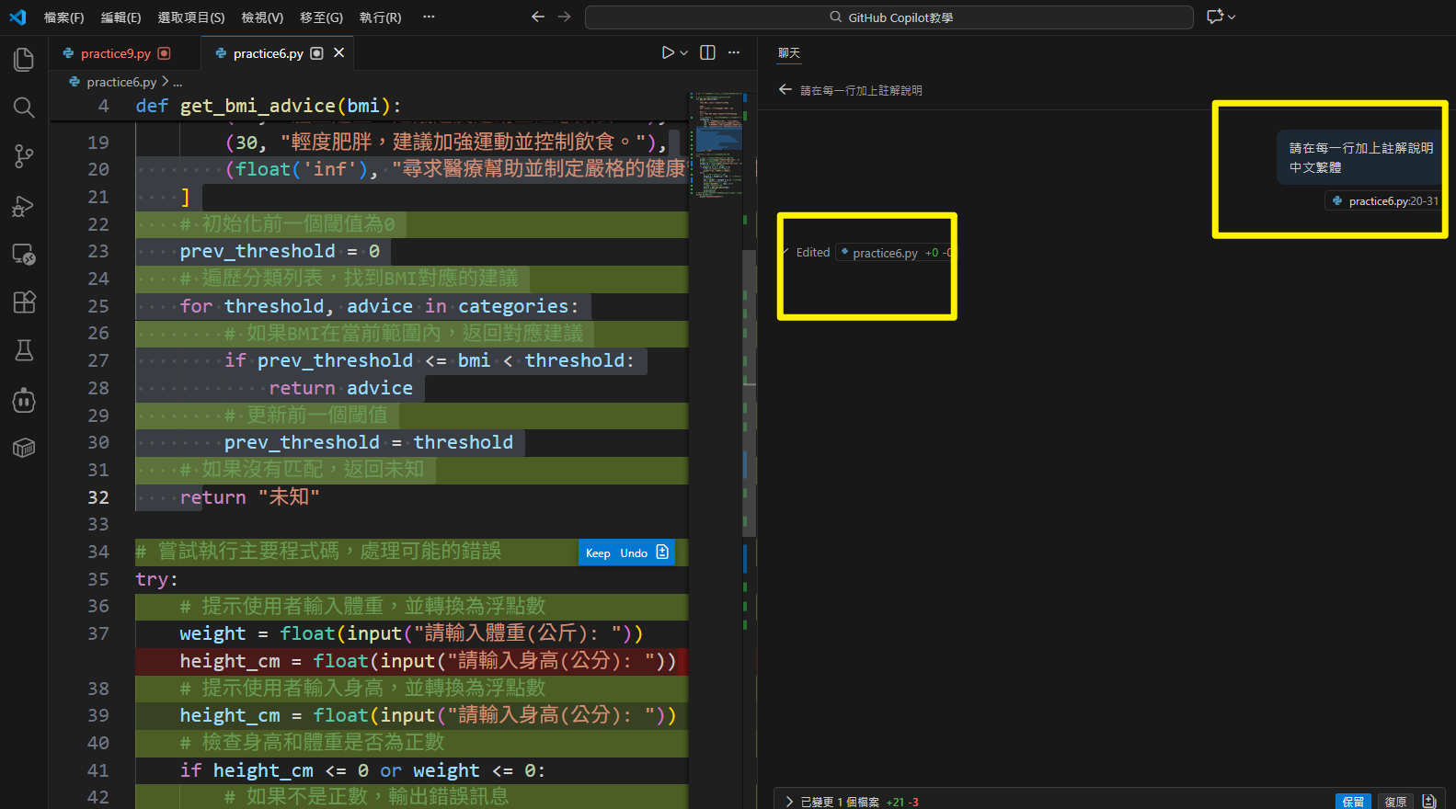The width and height of the screenshot is (1456, 809).
Task: Click the 保留 button in chat panel
Action: click(x=1352, y=802)
